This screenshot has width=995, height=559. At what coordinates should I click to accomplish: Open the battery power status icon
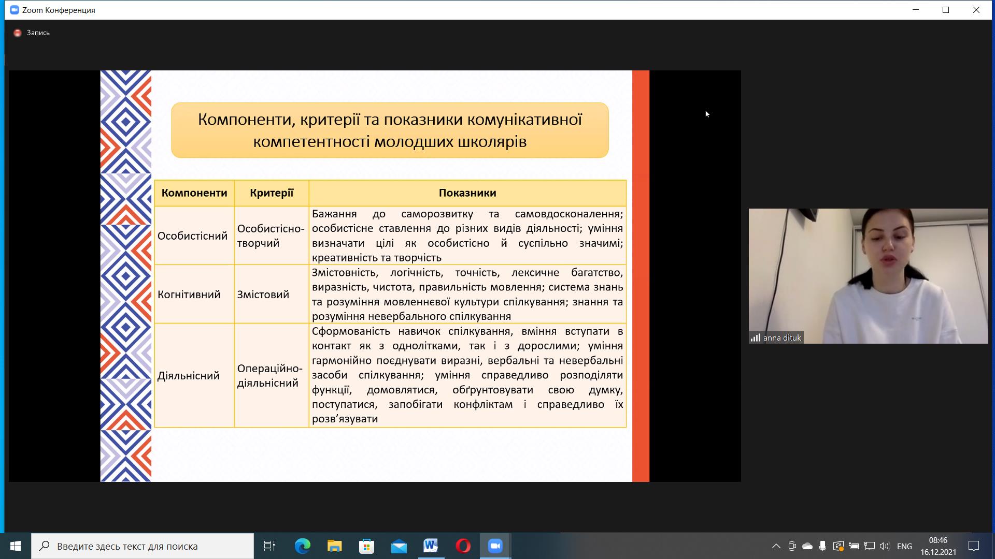click(854, 546)
